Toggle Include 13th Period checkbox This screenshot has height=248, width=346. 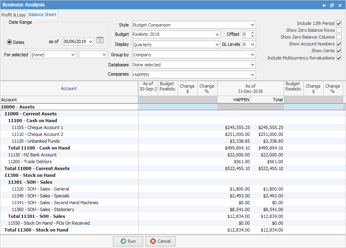pyautogui.click(x=339, y=23)
